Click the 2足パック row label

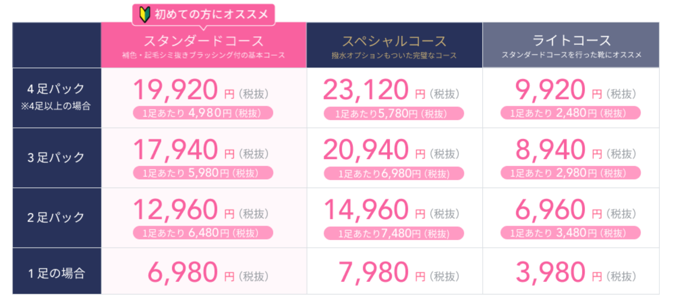(56, 218)
